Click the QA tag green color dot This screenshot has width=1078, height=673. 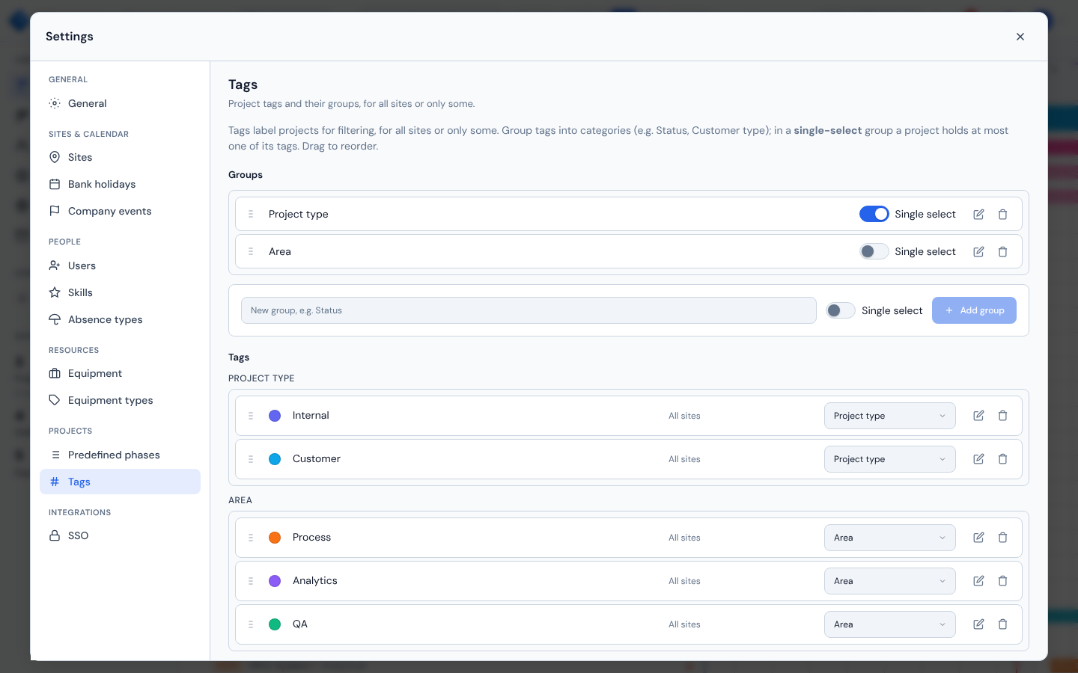point(275,624)
